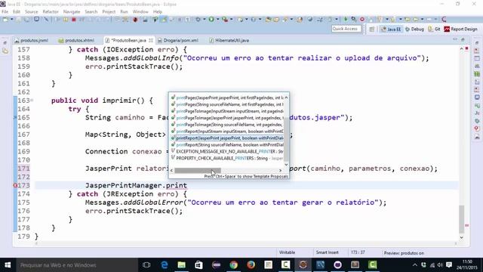Select PROPERTY_CHECK_AVAILABLE_PRINTERS proposal
Image resolution: width=483 pixels, height=272 pixels.
(x=227, y=158)
